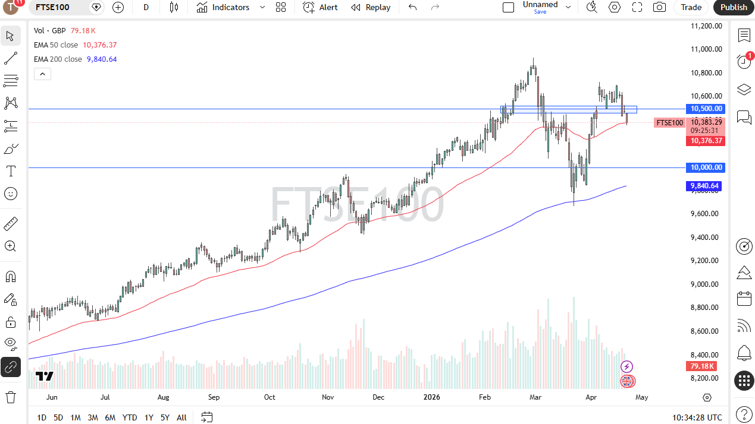This screenshot has height=424, width=755.
Task: Expand the layout management dropdown arrow
Action: (x=568, y=7)
